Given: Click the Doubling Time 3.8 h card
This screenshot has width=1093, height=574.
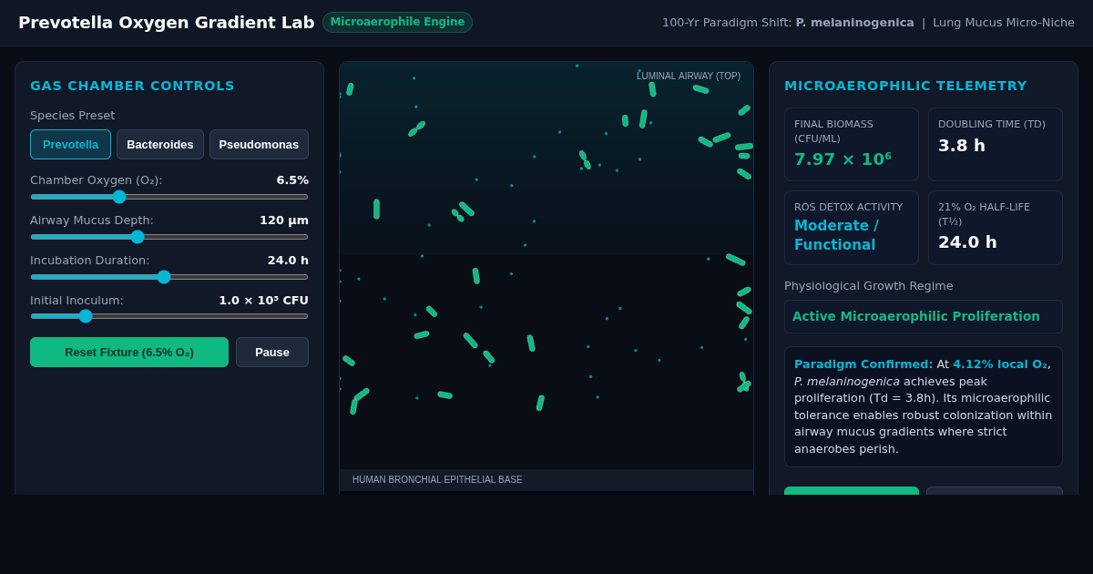Looking at the screenshot, I should [996, 144].
